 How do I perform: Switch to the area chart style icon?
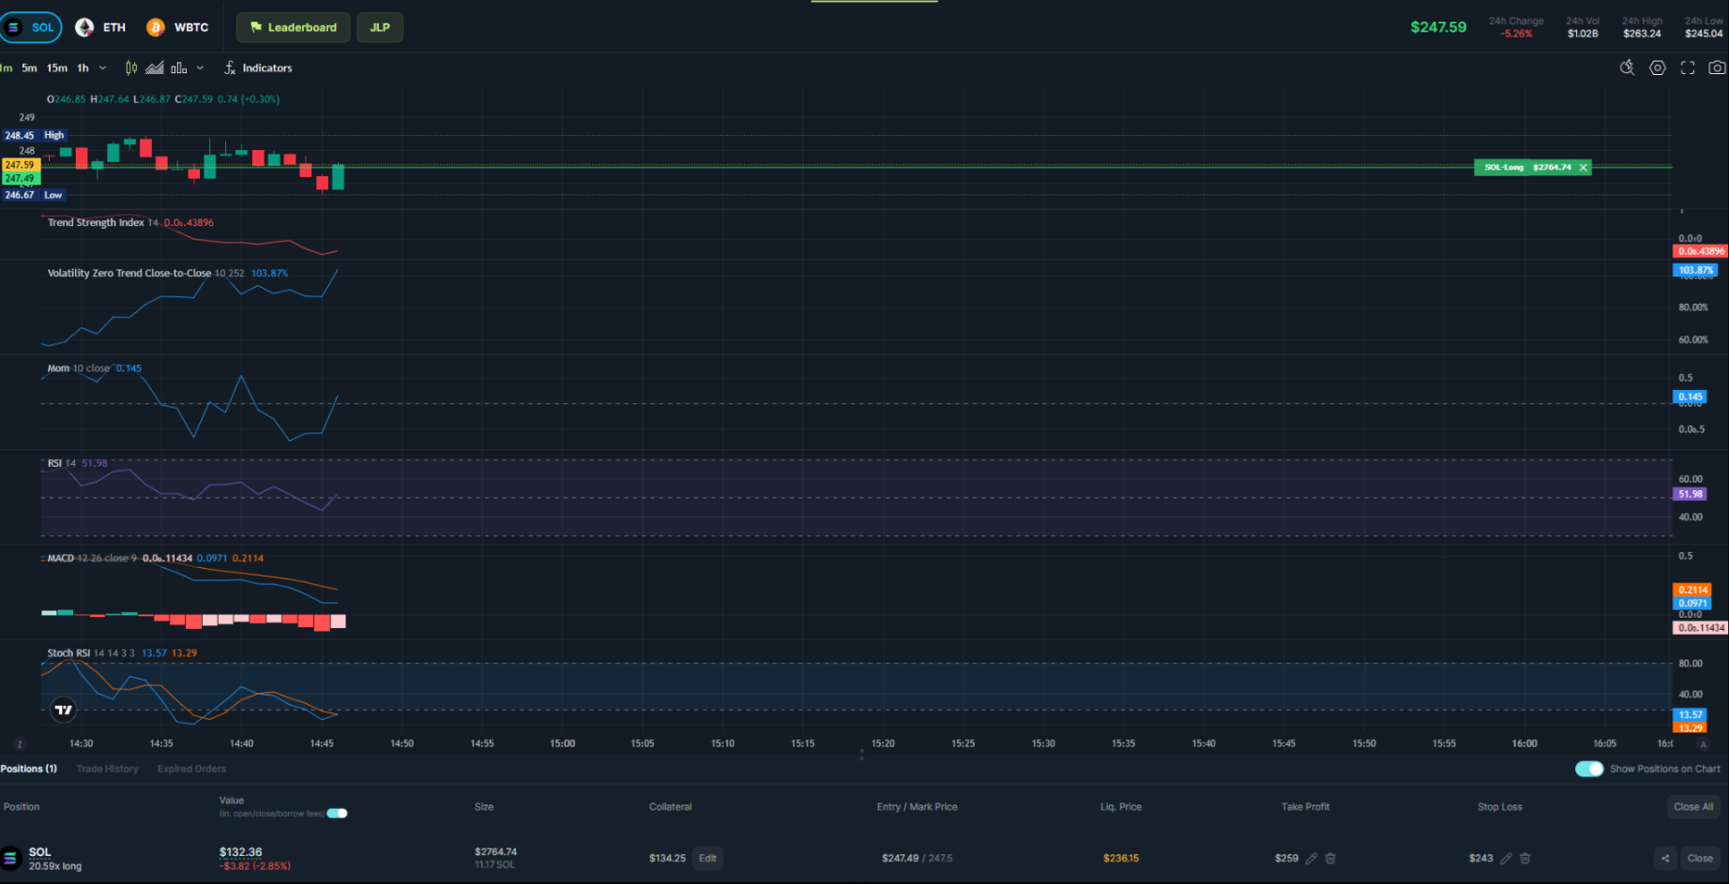(x=154, y=67)
